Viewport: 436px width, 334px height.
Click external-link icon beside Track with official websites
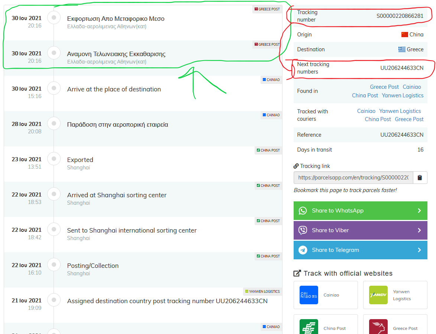point(297,273)
